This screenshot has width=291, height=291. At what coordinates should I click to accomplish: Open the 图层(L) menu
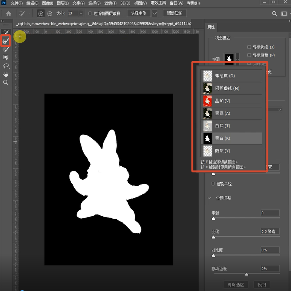(63, 3)
